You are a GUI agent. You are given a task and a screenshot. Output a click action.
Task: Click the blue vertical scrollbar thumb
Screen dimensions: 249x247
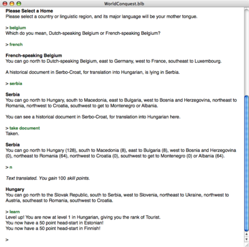pos(247,163)
